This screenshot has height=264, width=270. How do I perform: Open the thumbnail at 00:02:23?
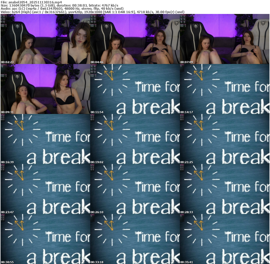click(45, 39)
